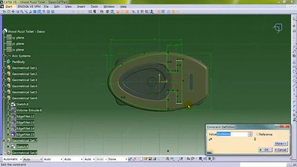Click Cancel in Constraint Definition dialog

(281, 150)
